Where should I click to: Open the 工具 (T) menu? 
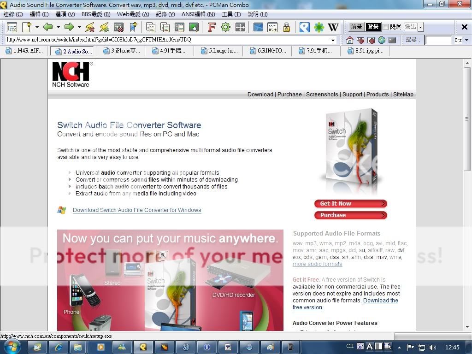click(231, 14)
